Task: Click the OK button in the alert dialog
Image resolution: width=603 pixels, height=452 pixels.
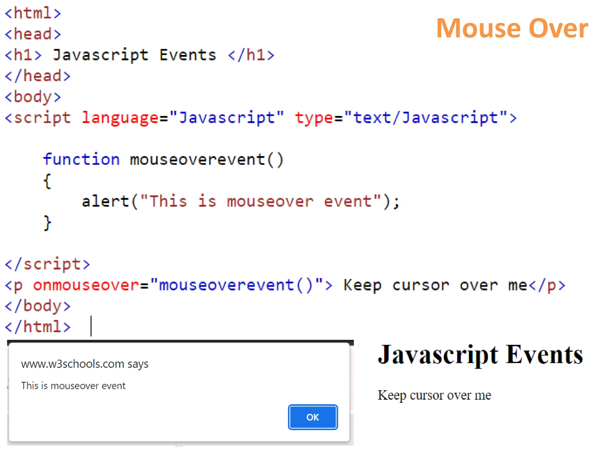Action: [x=313, y=417]
